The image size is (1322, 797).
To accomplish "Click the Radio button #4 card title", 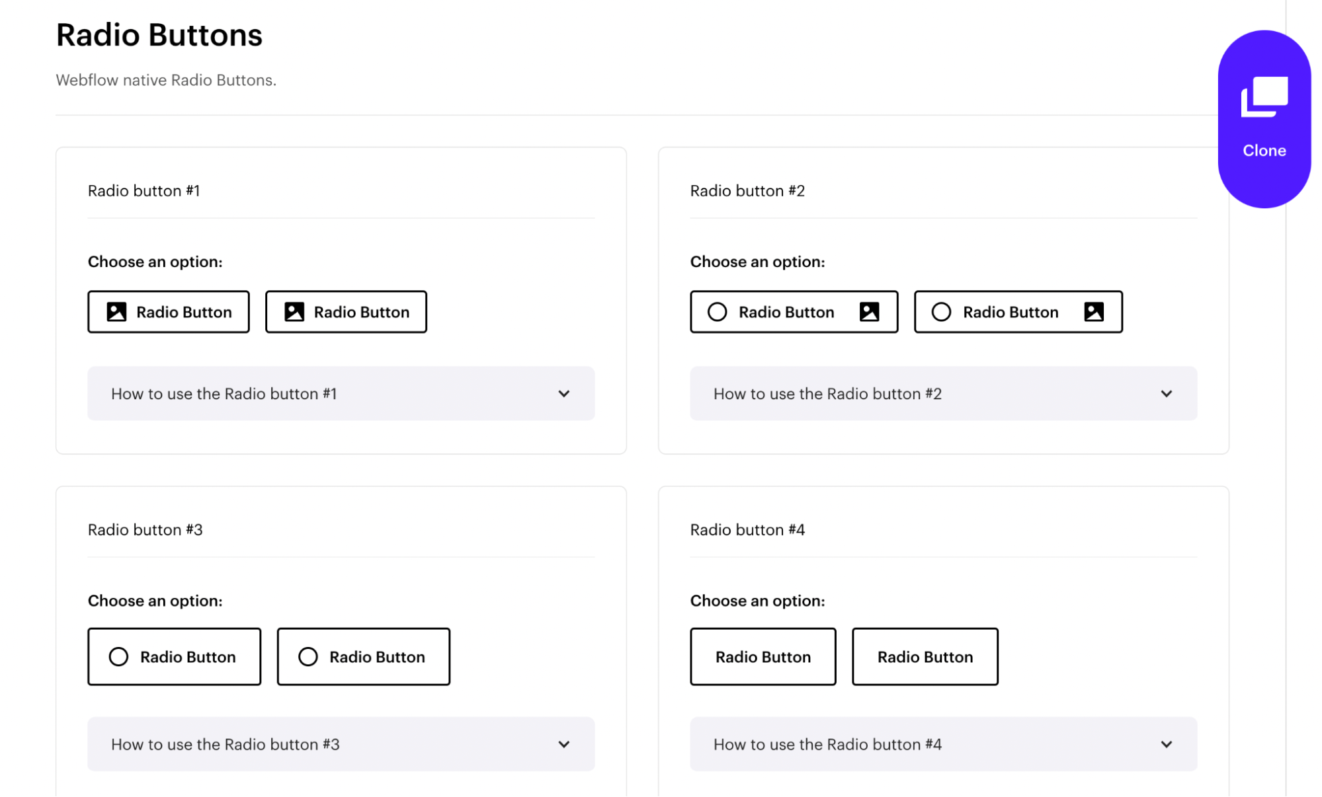I will 747,530.
